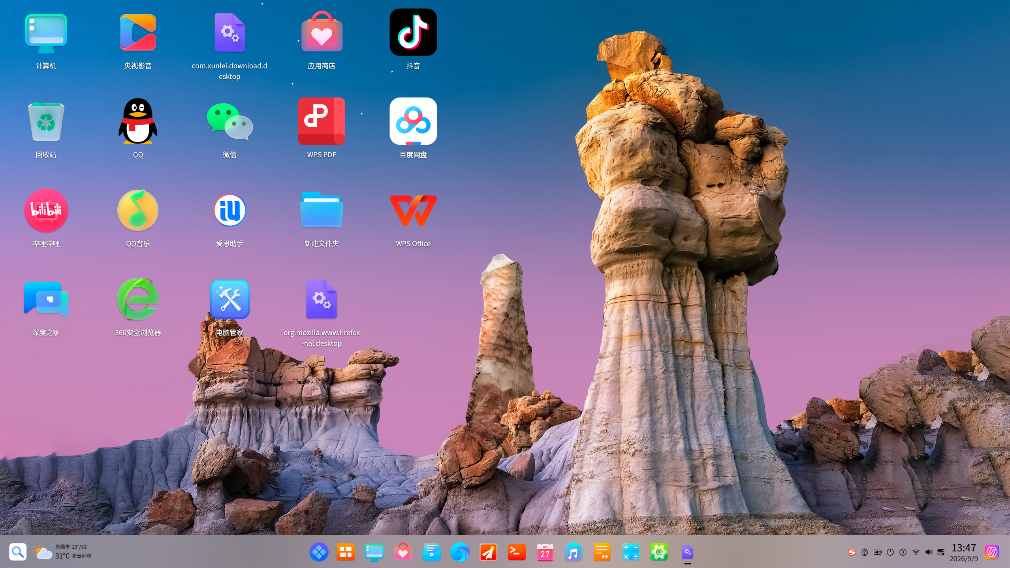Open the 计算机 desktop icon

point(46,34)
